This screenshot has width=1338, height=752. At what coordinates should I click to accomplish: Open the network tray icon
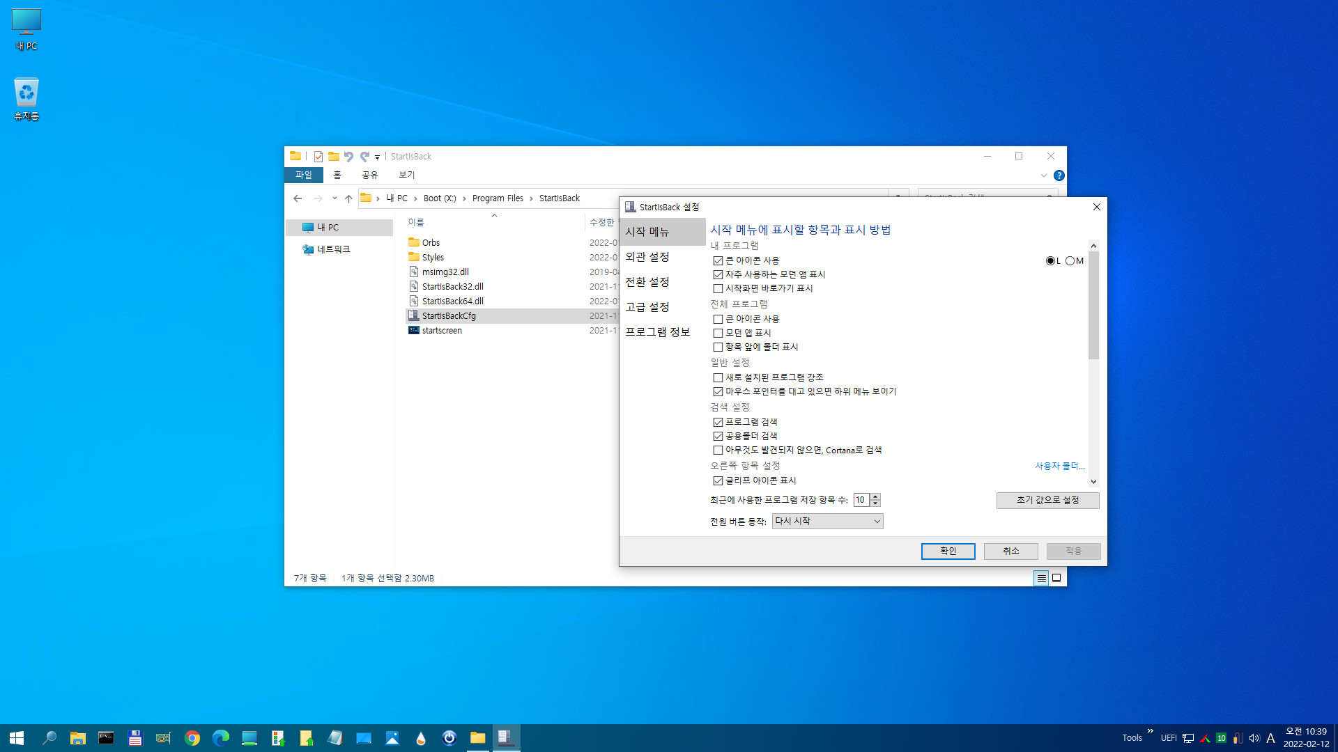coord(1188,738)
